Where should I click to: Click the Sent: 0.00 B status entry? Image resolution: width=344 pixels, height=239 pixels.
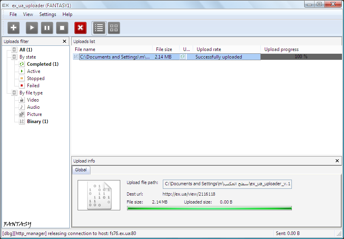click(287, 233)
